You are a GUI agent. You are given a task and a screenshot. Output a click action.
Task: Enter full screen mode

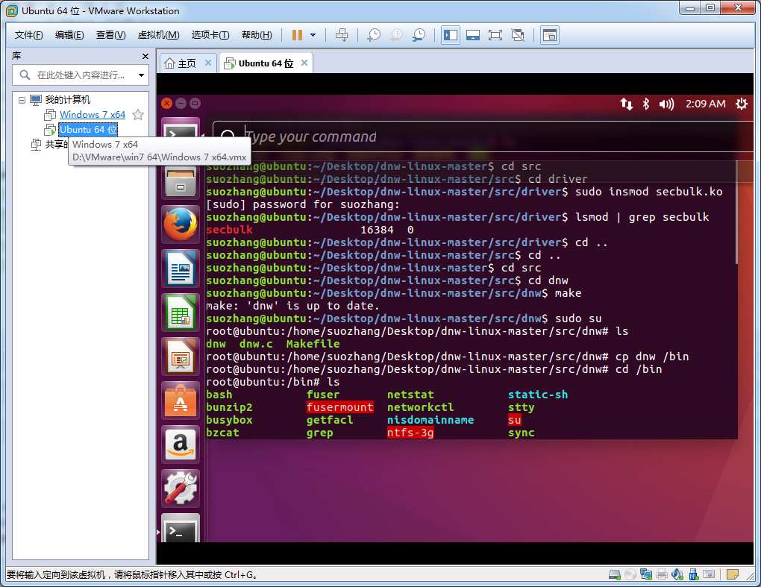pyautogui.click(x=495, y=35)
